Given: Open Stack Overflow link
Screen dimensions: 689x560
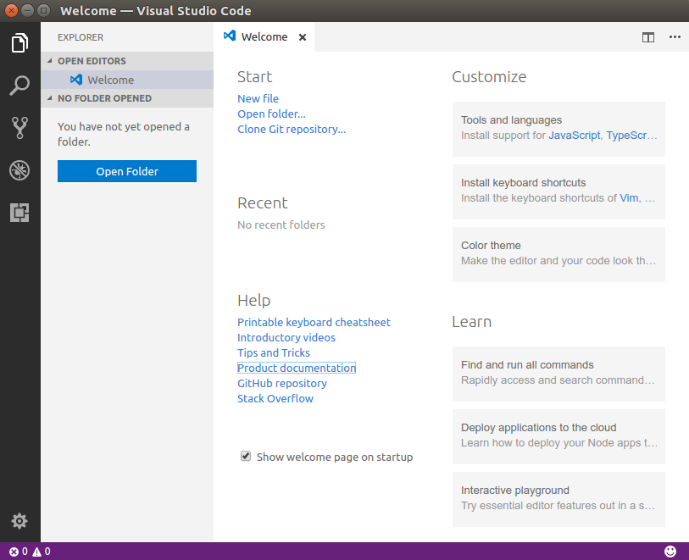Looking at the screenshot, I should (x=275, y=399).
